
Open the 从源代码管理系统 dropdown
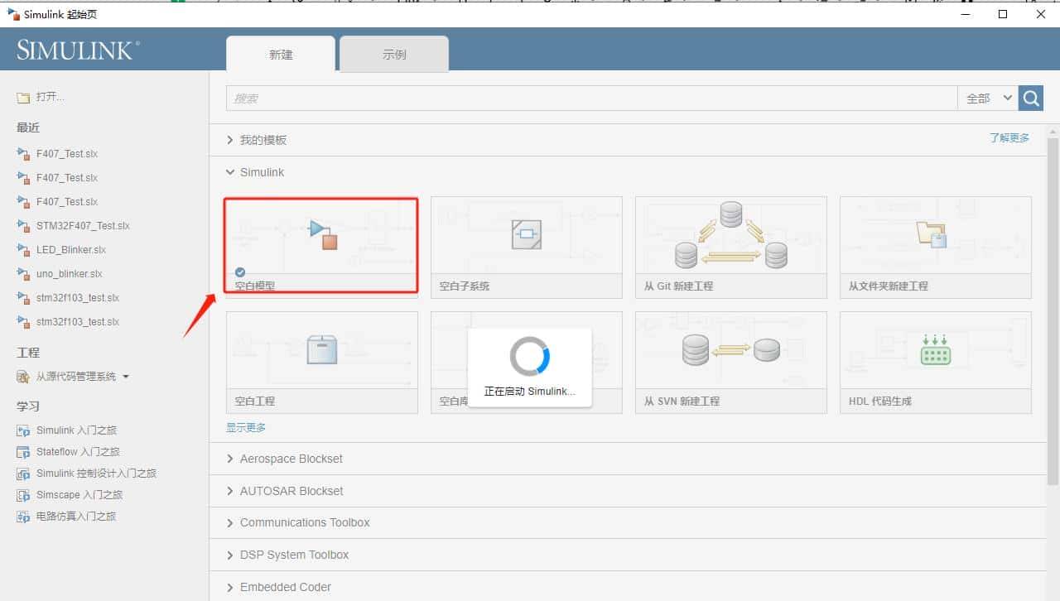[x=82, y=377]
